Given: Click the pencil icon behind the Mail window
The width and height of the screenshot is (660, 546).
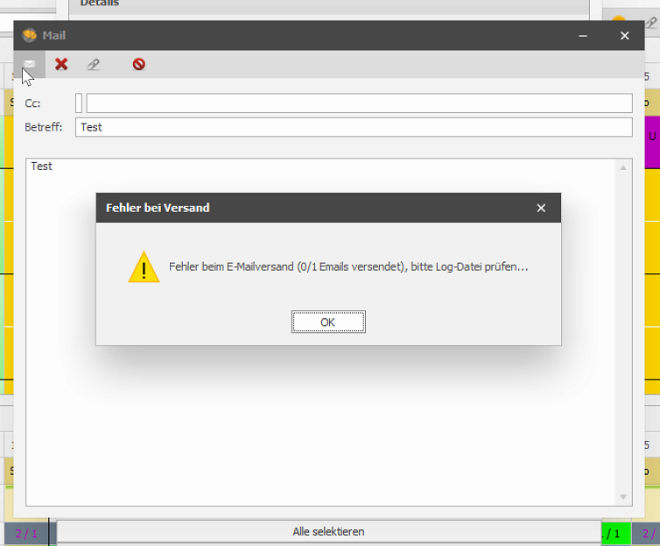Looking at the screenshot, I should click(x=651, y=22).
